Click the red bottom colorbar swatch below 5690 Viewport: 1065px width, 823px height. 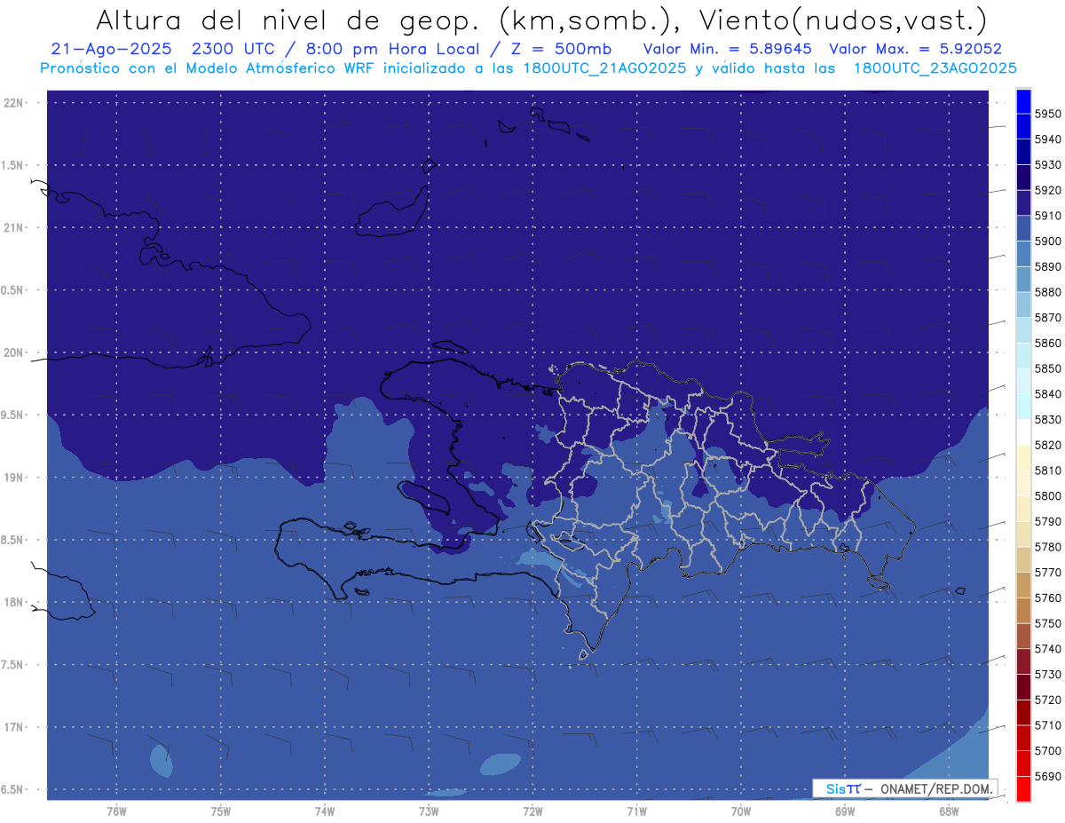[1023, 788]
